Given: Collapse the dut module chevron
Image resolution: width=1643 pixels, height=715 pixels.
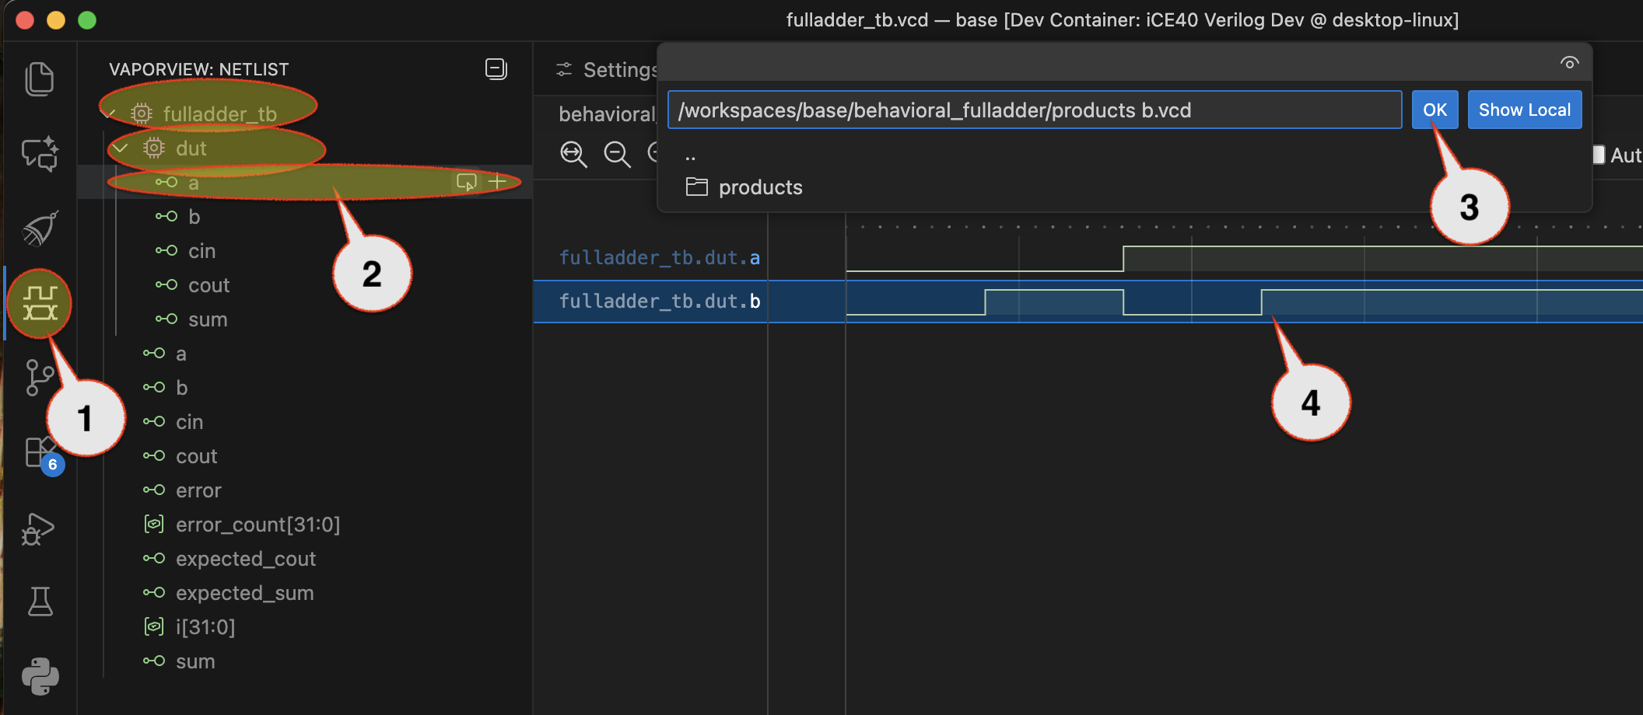Looking at the screenshot, I should click(x=121, y=148).
